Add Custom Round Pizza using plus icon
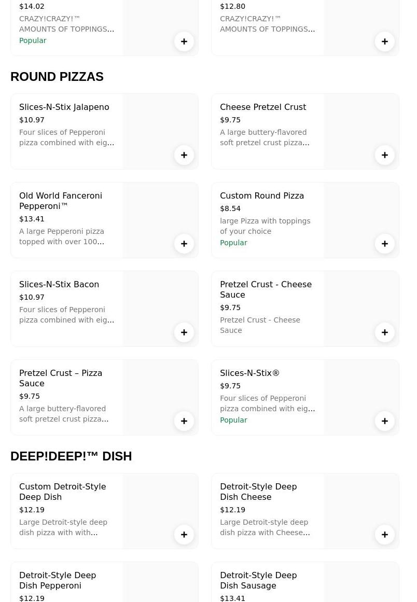417x602 pixels. (x=385, y=244)
